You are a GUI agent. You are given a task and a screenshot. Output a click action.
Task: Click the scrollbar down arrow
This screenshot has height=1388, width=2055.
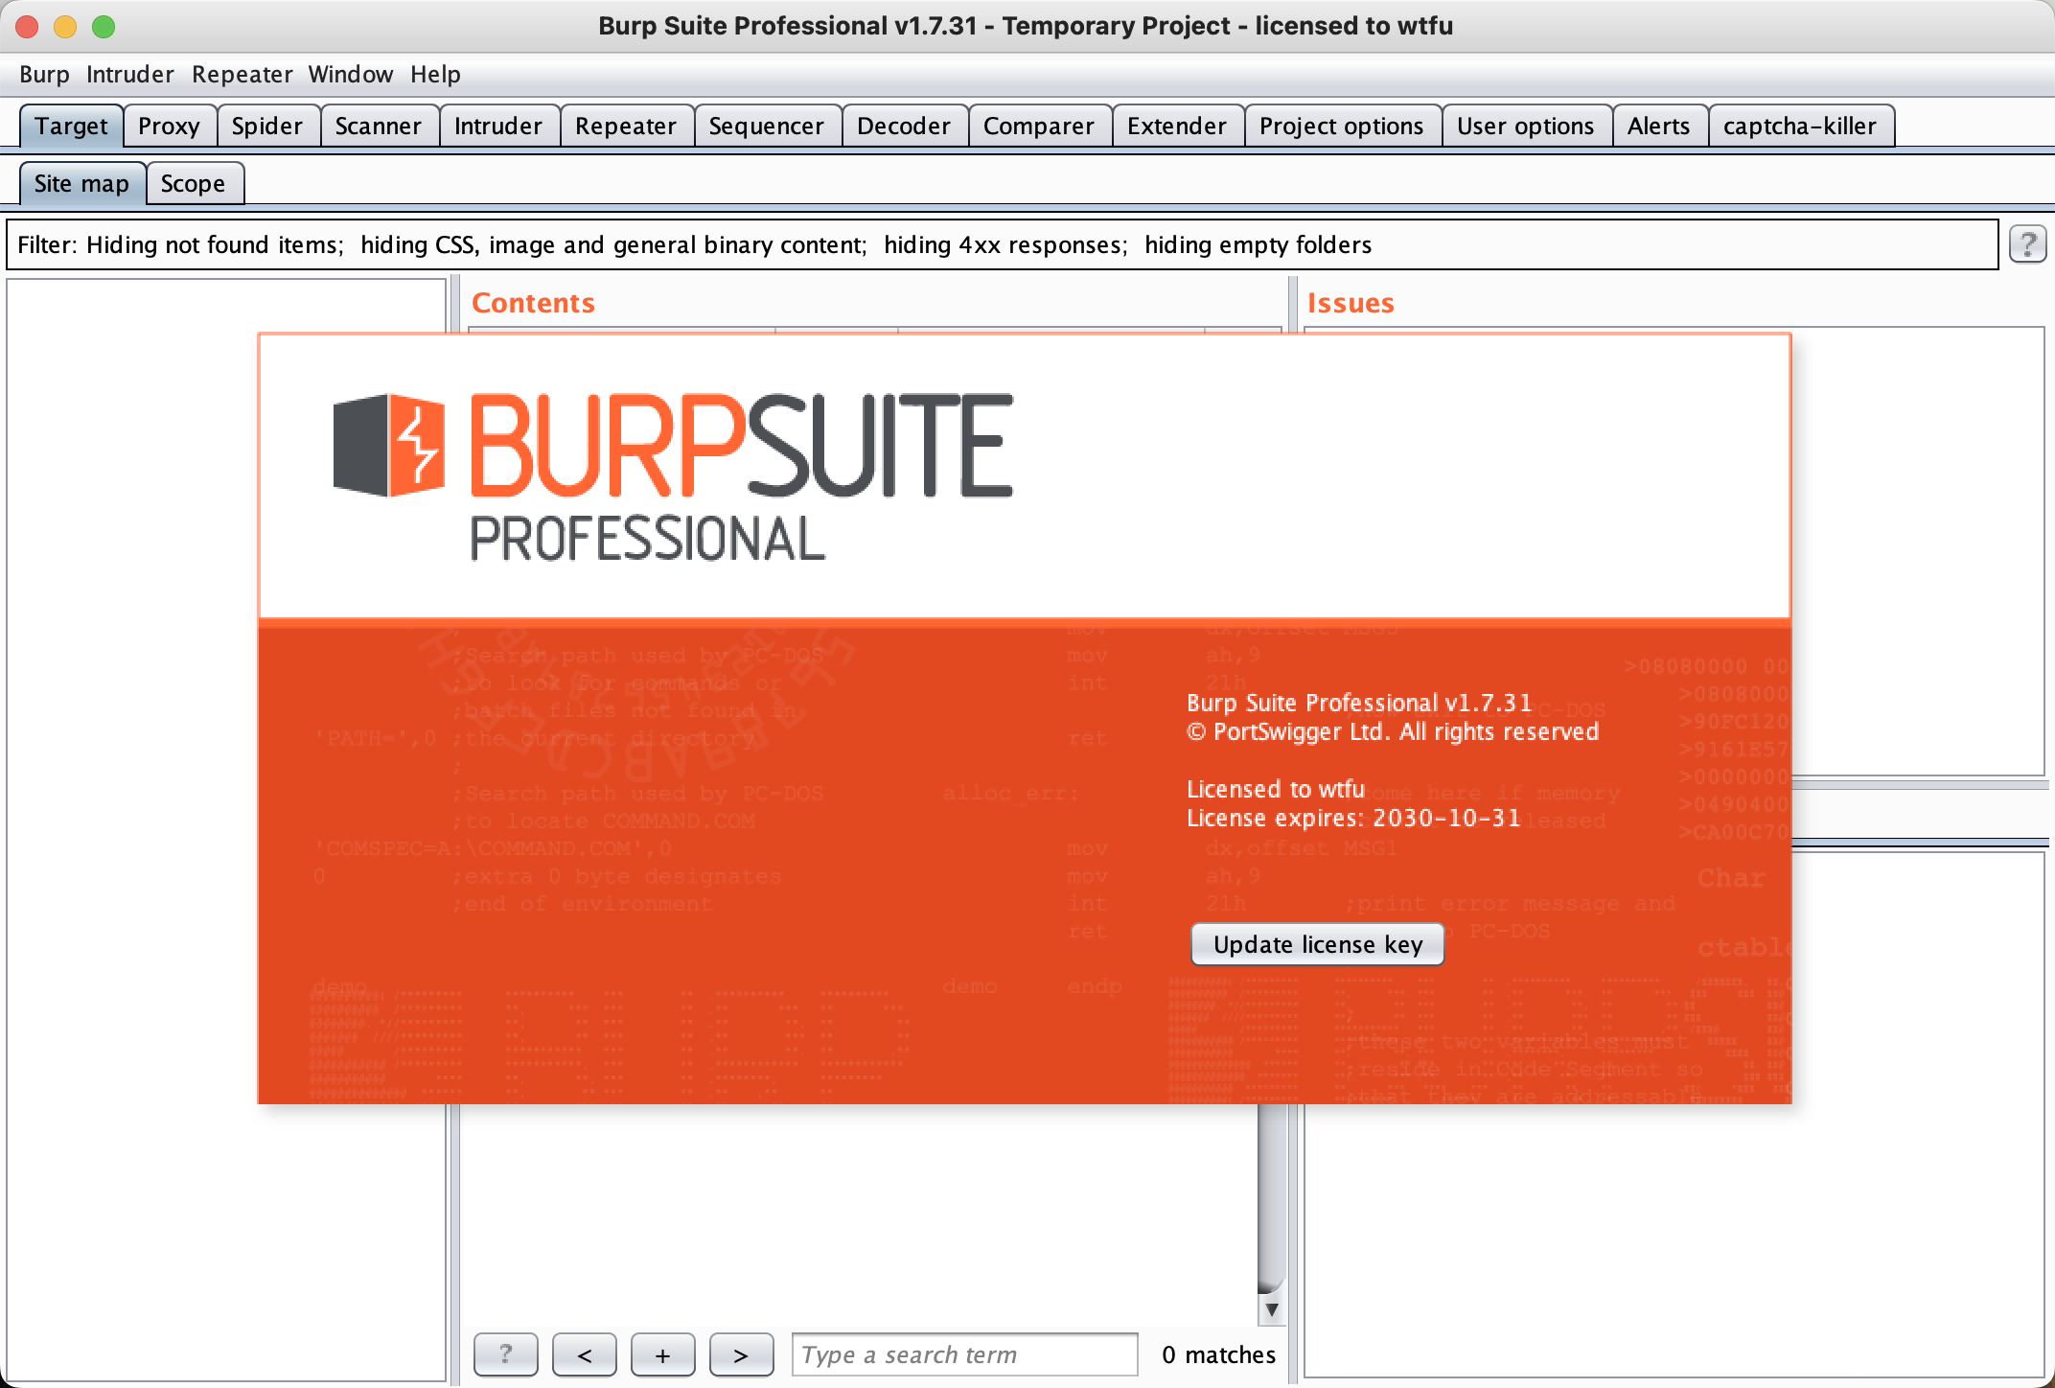click(1271, 1309)
